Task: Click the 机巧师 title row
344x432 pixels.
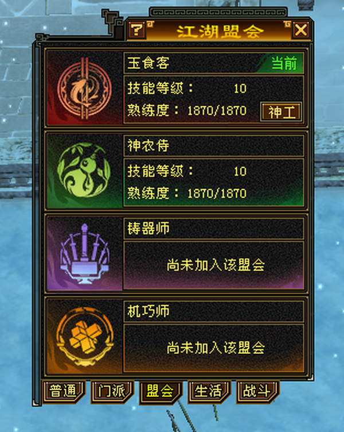Action: pos(214,311)
